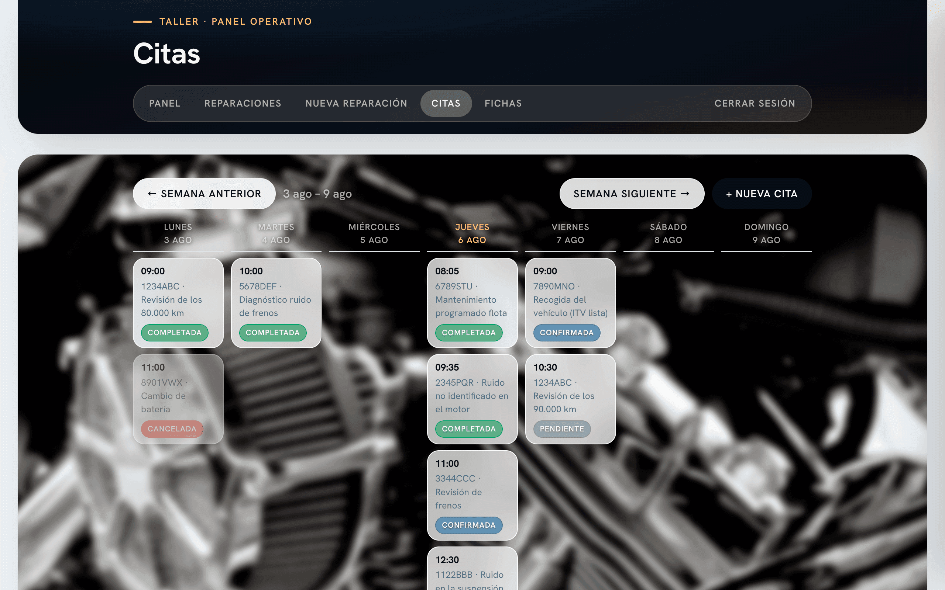Viewport: 945px width, 590px height.
Task: Click the 10:00 time on Tuesday
Action: (x=251, y=271)
